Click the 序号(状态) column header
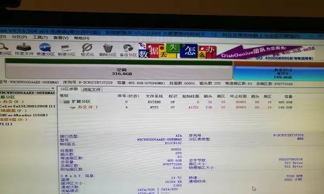This screenshot has width=324, height=194. 128,96
